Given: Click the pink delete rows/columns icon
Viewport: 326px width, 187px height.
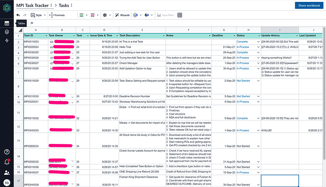Looking at the screenshot, I should [93, 15].
